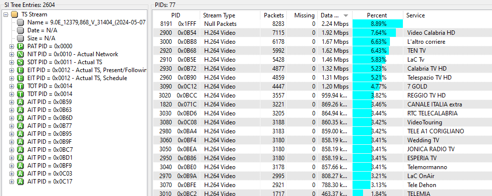The height and width of the screenshot is (196, 492).
Task: Click the EIT Present/Following icon
Action: coord(20,70)
